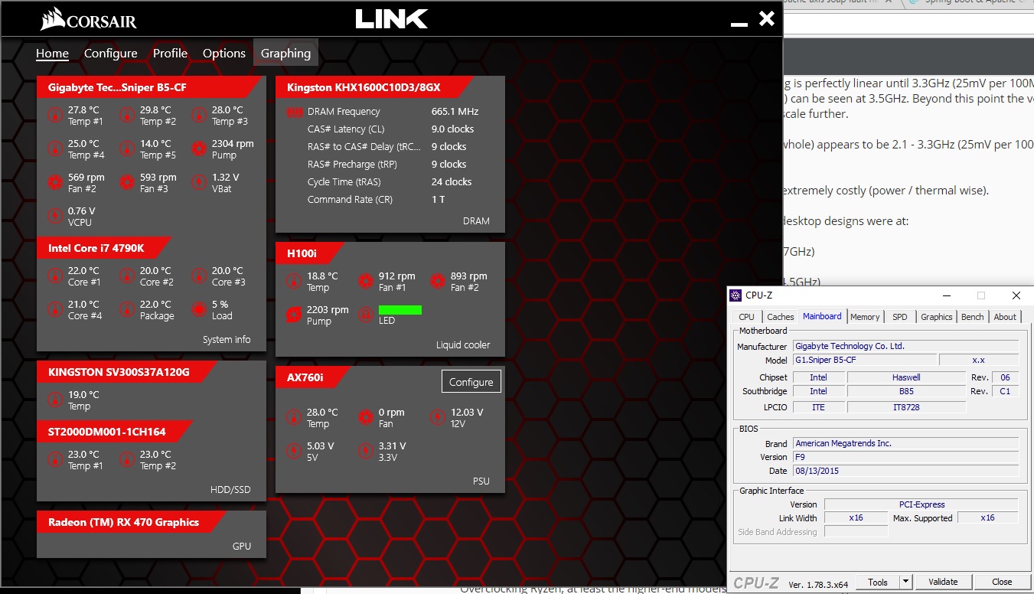Minimize the Corsair Link window
Image resolution: width=1034 pixels, height=594 pixels.
[739, 23]
